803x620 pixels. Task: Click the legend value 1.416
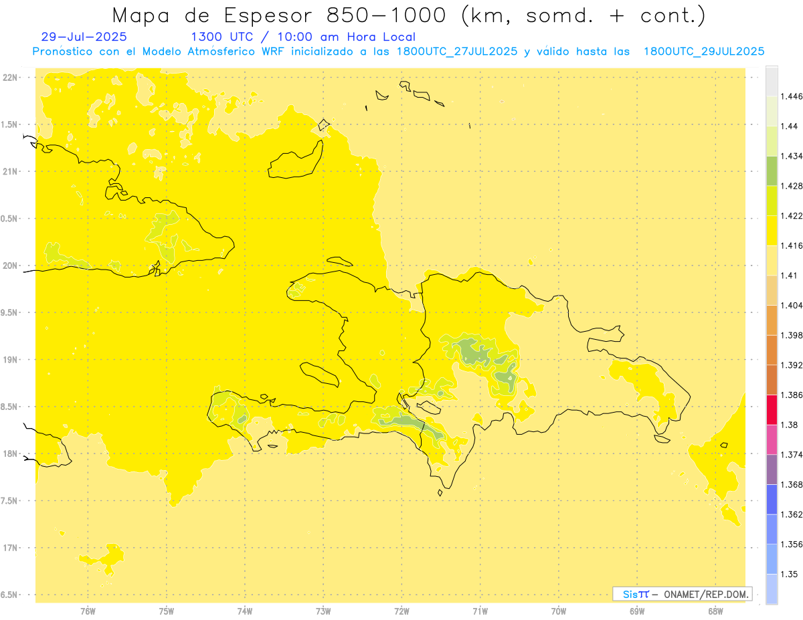792,245
